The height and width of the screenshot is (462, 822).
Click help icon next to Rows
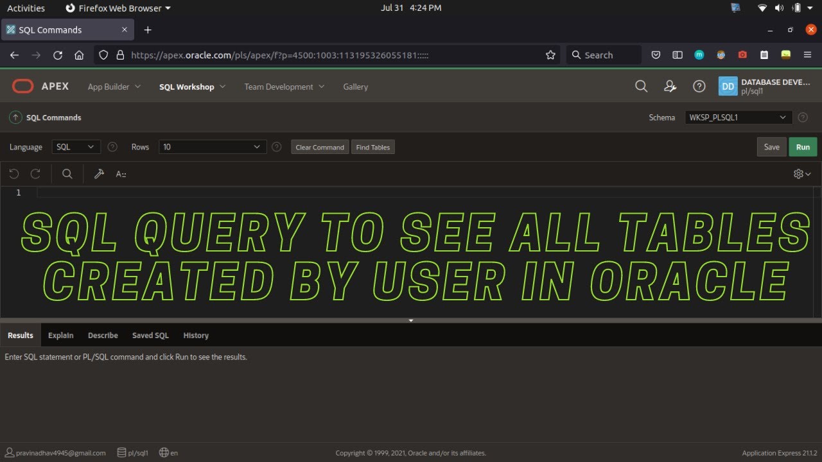(x=277, y=147)
